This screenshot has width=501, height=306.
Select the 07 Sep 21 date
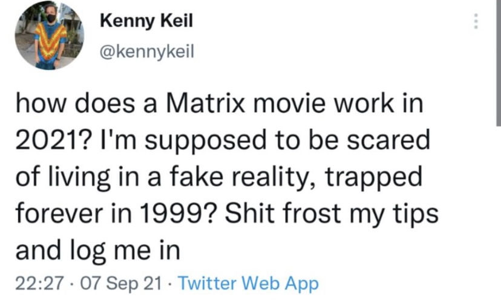coord(122,284)
